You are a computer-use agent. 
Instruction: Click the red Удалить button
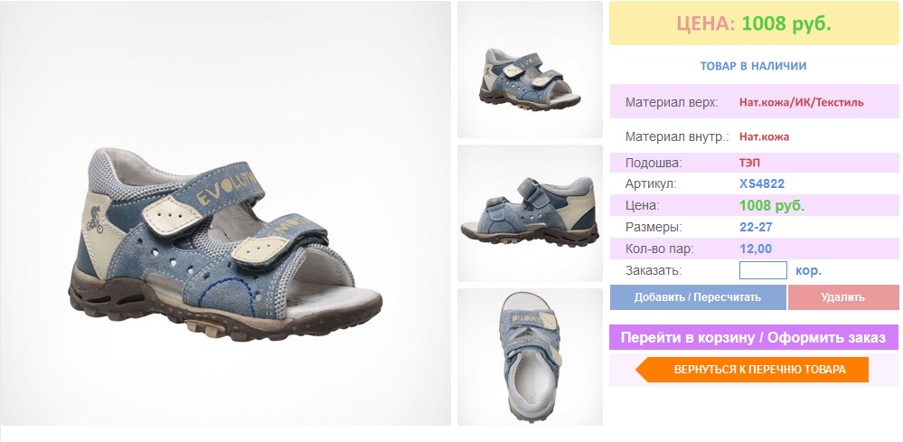pos(843,297)
